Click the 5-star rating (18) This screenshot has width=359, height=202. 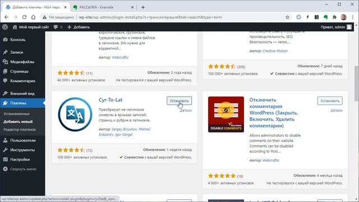[x=222, y=176]
